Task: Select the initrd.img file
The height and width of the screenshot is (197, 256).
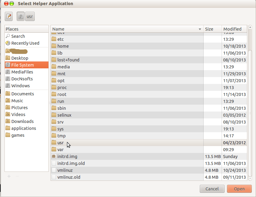Action: (x=67, y=157)
